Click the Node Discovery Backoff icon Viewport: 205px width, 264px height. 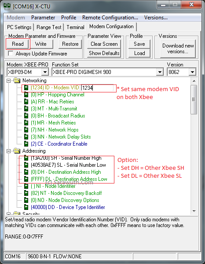26,193
